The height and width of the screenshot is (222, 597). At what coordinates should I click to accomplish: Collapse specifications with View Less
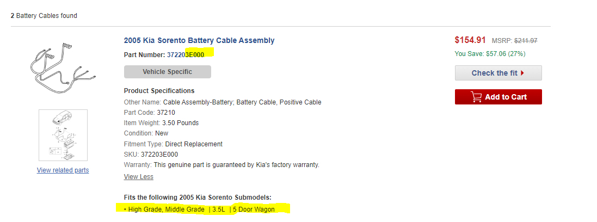coord(139,177)
